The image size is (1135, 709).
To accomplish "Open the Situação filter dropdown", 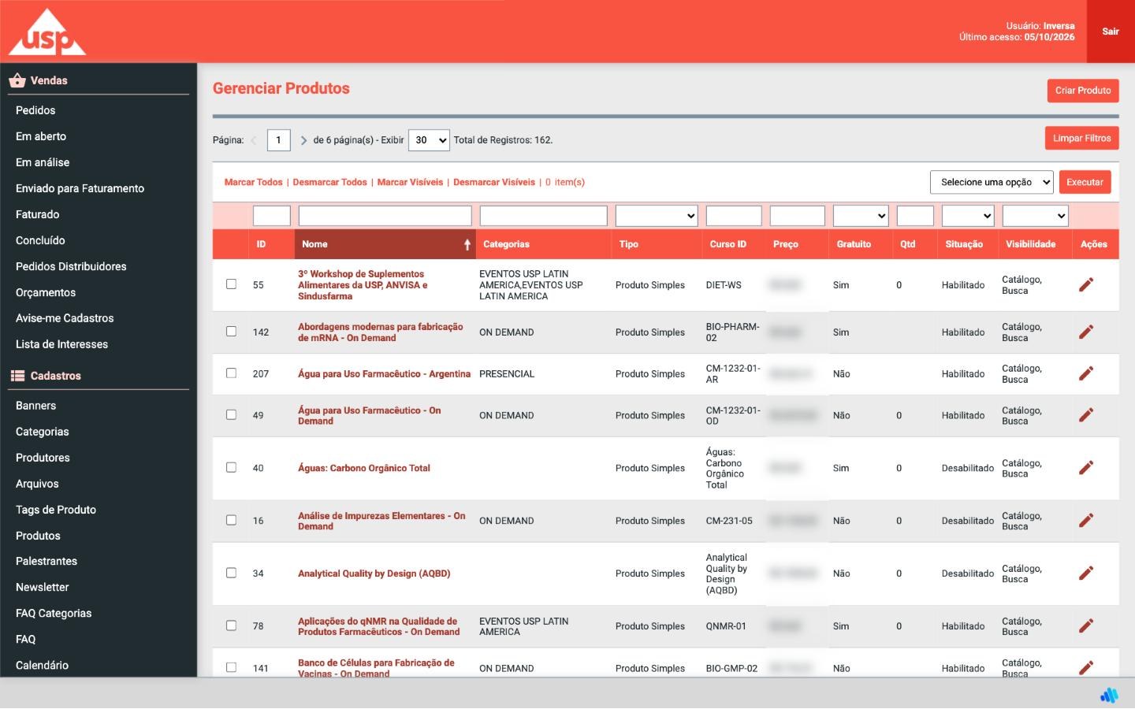I will coord(968,216).
